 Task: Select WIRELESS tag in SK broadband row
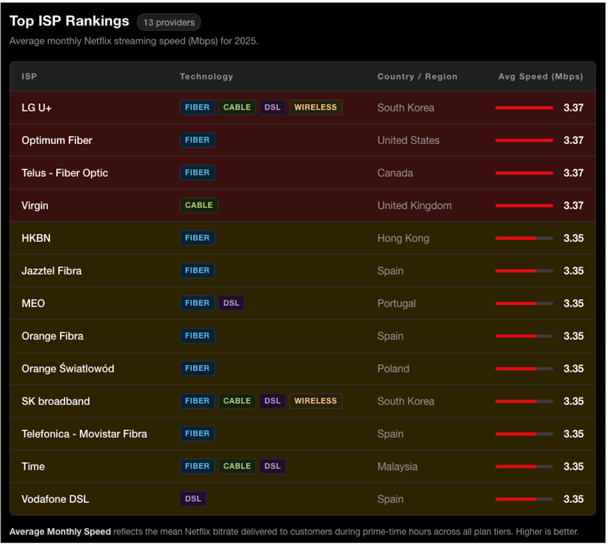click(x=316, y=401)
